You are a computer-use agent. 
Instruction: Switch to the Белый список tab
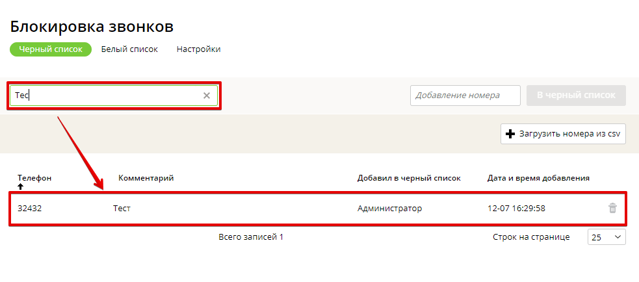[x=129, y=49]
